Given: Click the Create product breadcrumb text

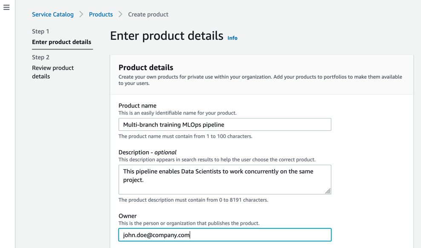Looking at the screenshot, I should click(x=148, y=14).
